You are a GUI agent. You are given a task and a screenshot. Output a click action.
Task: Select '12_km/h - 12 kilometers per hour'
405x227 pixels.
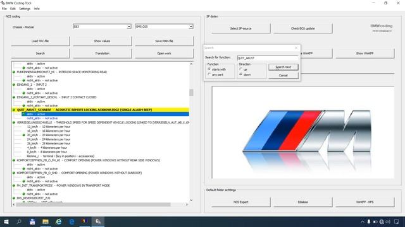point(49,127)
